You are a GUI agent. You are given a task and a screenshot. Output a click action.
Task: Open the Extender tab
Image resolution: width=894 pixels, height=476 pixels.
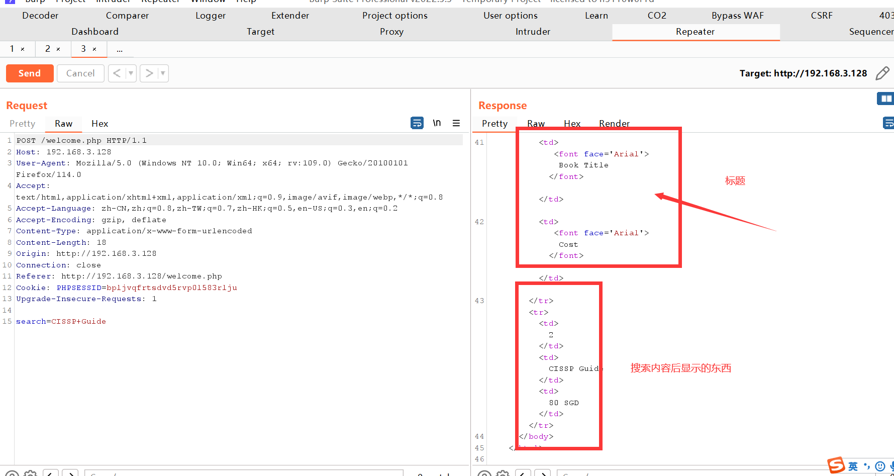(290, 16)
